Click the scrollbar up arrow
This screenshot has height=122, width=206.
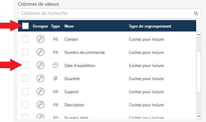tap(199, 34)
